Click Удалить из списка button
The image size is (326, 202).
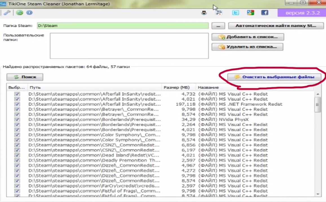coord(247,47)
